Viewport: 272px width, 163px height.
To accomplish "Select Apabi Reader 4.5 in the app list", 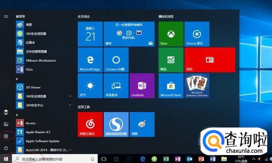I will tap(37, 132).
